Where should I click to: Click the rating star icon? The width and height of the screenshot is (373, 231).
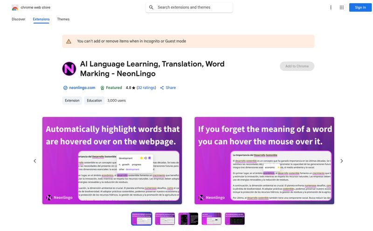point(134,88)
